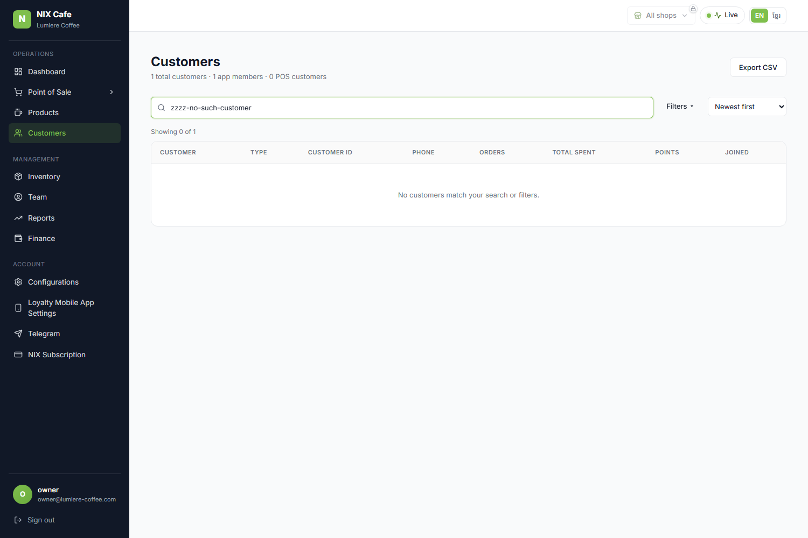Screen dimensions: 808x538
Task: Navigate to the Finance menu item
Action: tap(65, 238)
